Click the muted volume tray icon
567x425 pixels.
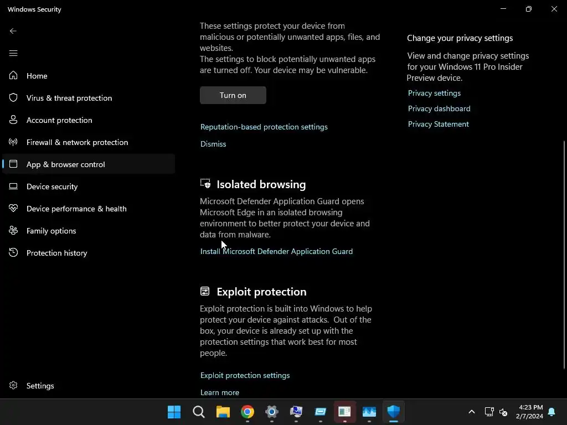(503, 412)
